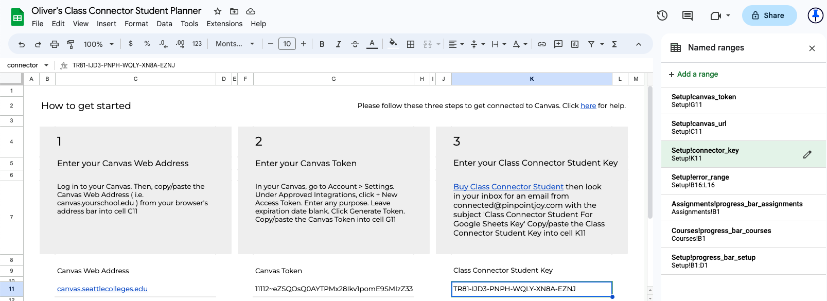Toggle the filter funnel icon

[591, 44]
